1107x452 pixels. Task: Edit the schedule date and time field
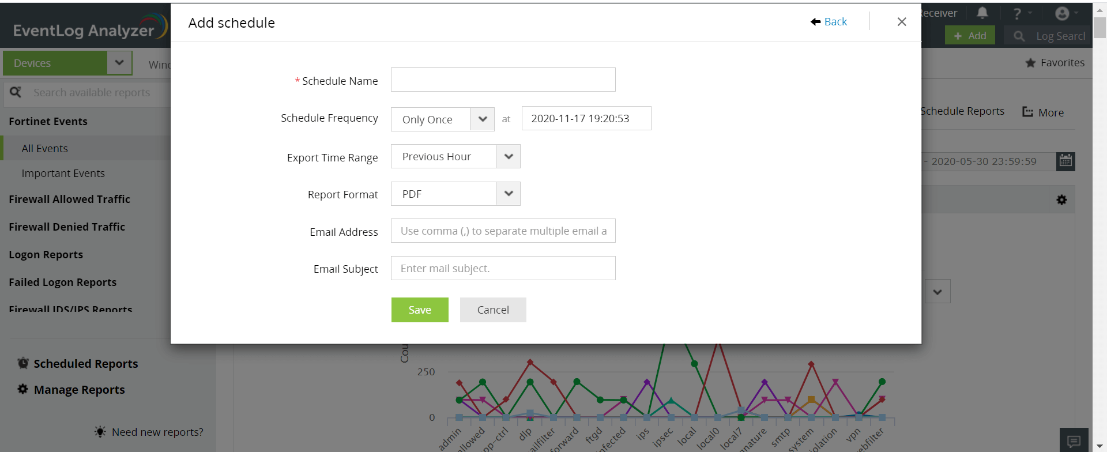pyautogui.click(x=586, y=118)
